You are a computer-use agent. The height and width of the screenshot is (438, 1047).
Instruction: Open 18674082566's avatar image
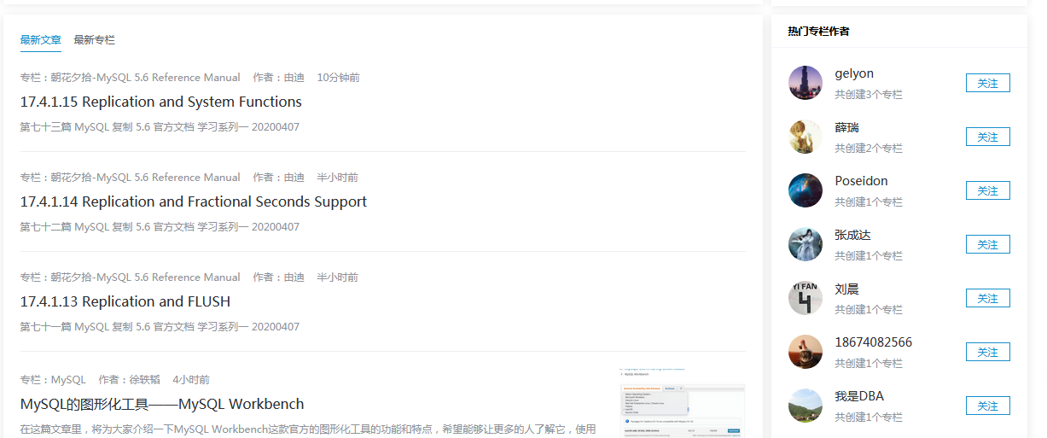806,352
